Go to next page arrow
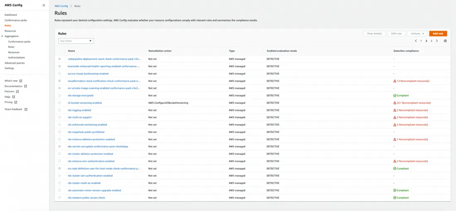Viewport: 456px width, 213px height. [x=437, y=41]
